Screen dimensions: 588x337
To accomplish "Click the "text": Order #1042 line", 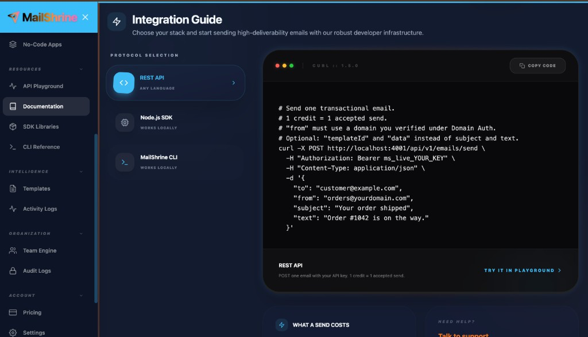I will [x=361, y=218].
